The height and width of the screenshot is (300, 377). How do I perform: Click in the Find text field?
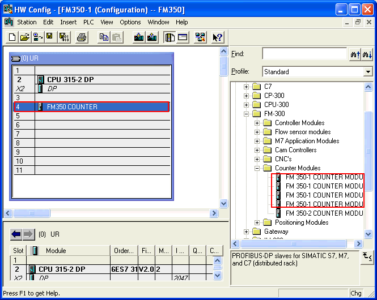coord(304,54)
